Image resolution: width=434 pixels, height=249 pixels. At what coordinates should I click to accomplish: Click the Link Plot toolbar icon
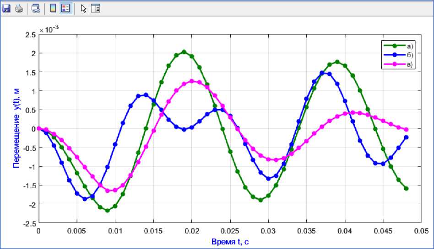tap(36, 9)
